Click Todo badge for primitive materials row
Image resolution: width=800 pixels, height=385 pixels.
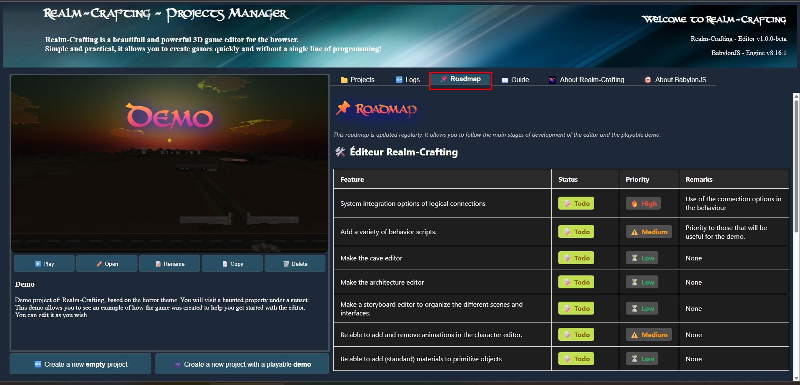pos(576,359)
